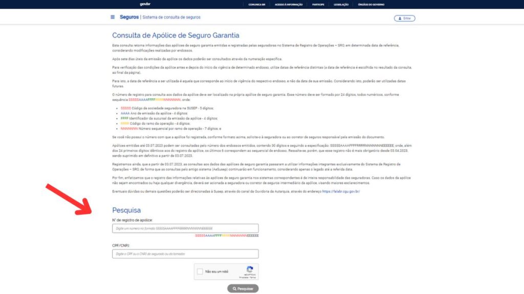Click the Consulta de Apólice de Seguro Garantia heading
This screenshot has height=294, width=524.
point(176,36)
